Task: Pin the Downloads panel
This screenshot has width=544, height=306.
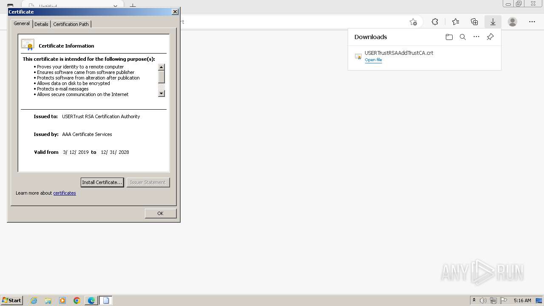Action: point(490,37)
